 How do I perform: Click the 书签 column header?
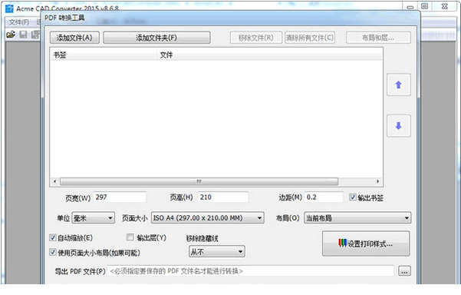(x=104, y=55)
